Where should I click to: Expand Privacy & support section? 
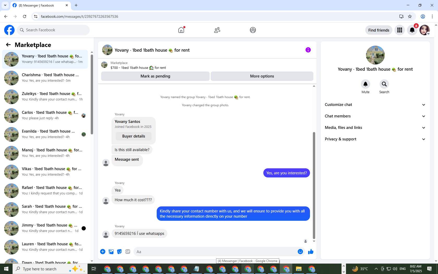tap(375, 139)
